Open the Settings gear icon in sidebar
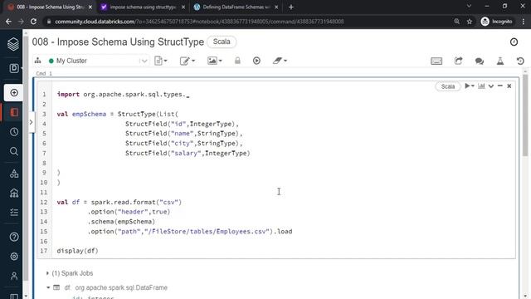 pos(14,257)
